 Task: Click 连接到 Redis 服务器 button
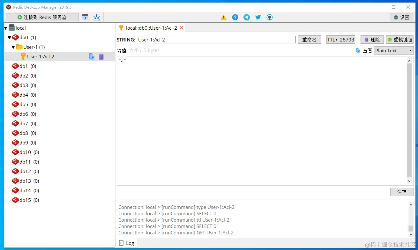click(42, 17)
